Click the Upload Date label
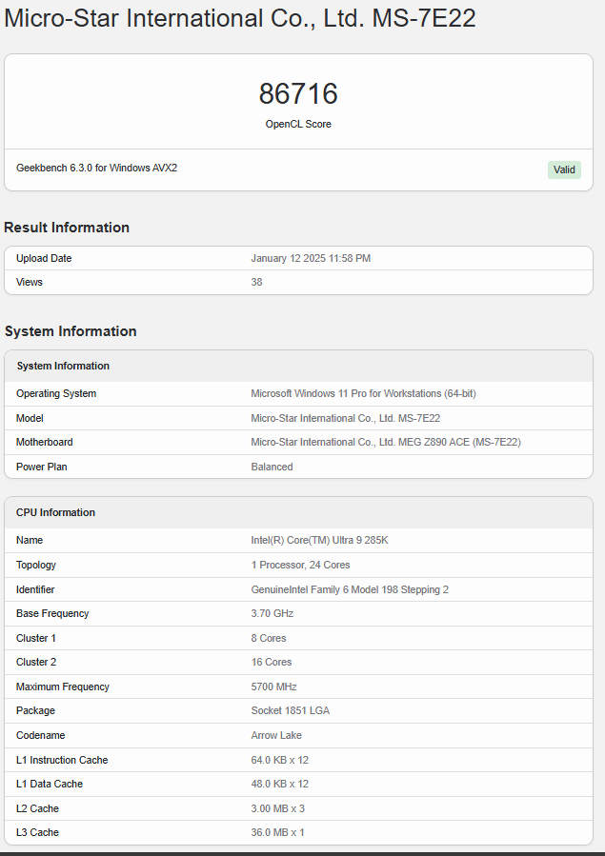605x856 pixels. (44, 258)
